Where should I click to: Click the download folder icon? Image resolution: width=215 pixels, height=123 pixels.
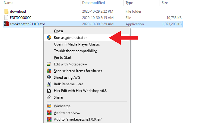click(x=6, y=11)
